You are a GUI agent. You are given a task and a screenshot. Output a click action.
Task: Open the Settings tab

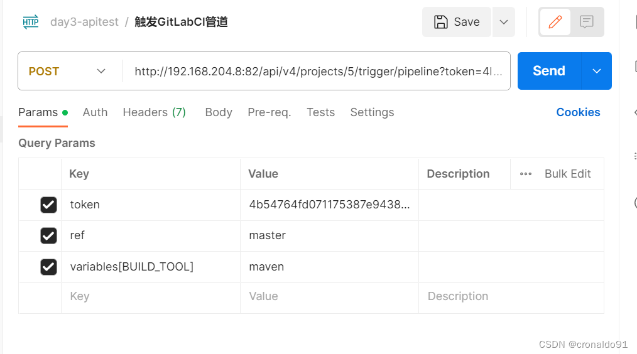372,112
